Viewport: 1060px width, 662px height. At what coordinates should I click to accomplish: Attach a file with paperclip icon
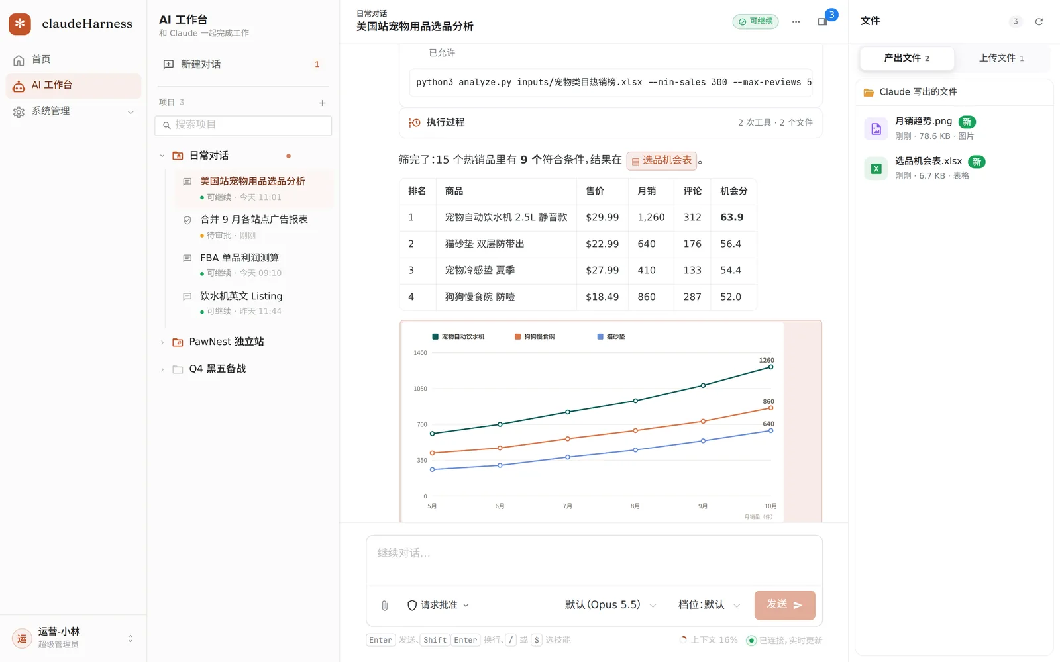click(384, 605)
